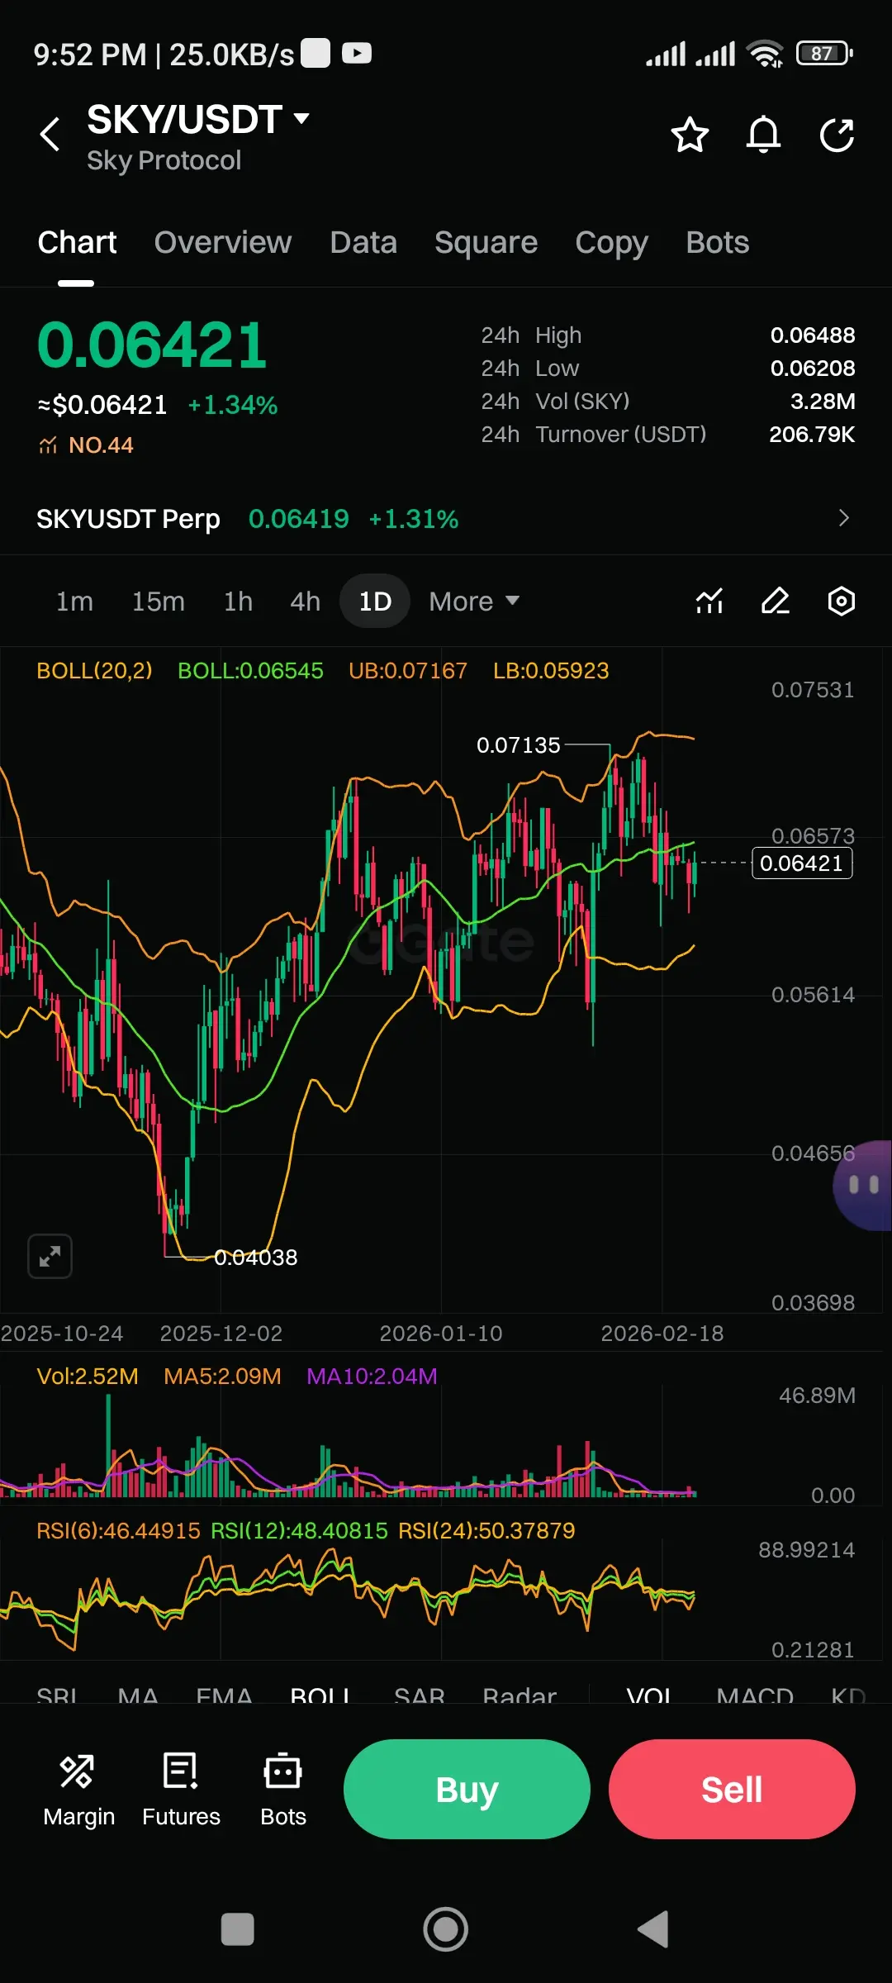Toggle the VOL sub-indicator
This screenshot has height=1983, width=892.
pyautogui.click(x=649, y=1696)
